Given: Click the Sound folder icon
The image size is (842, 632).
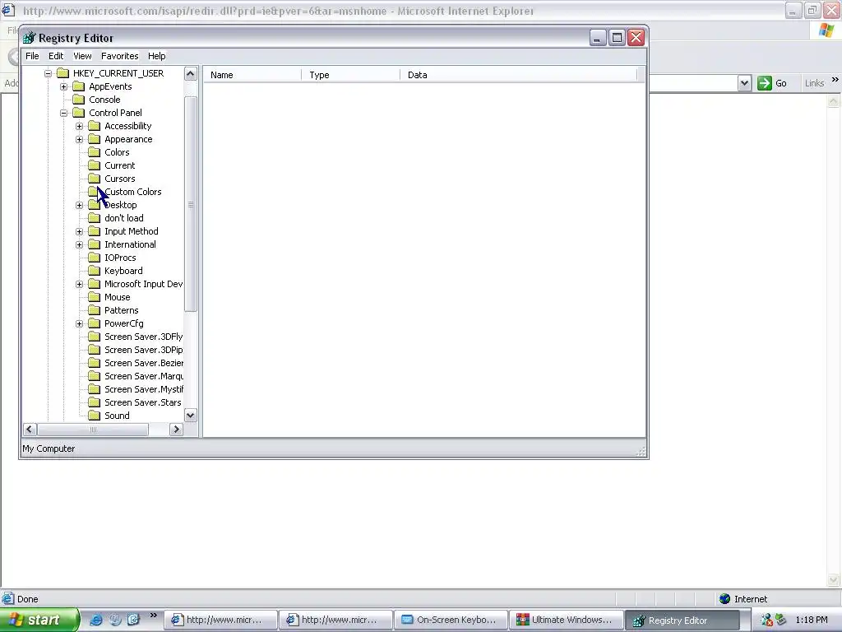Looking at the screenshot, I should 94,416.
